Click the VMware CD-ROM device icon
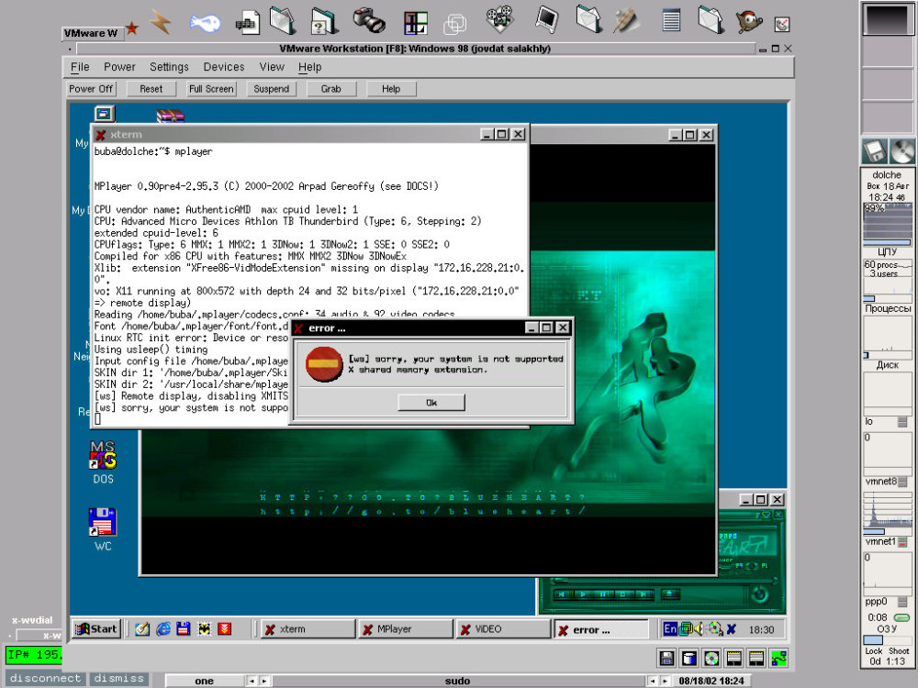The width and height of the screenshot is (918, 688). click(x=712, y=658)
